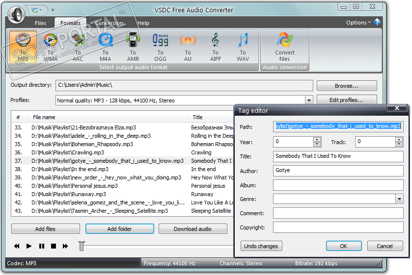Screen dimensions: 412x275
Task: Select row 38 In the end.mp3
Action: point(123,169)
